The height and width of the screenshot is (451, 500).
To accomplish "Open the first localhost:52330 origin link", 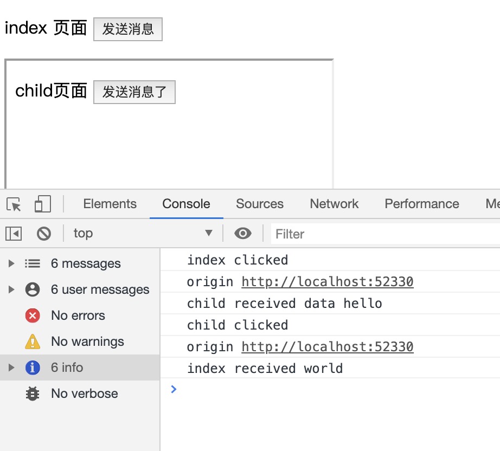I will (x=327, y=282).
